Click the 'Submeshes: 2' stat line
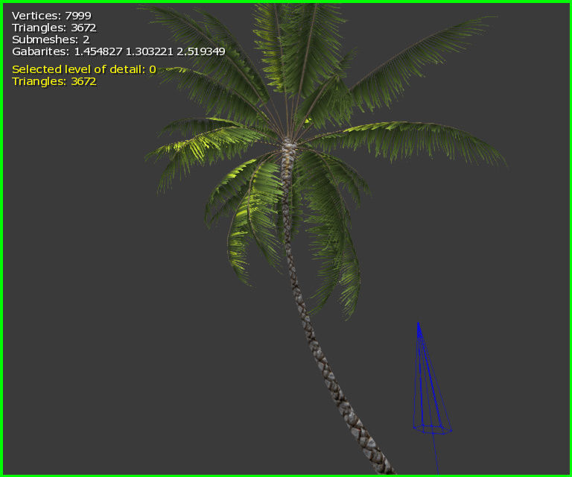 click(51, 40)
